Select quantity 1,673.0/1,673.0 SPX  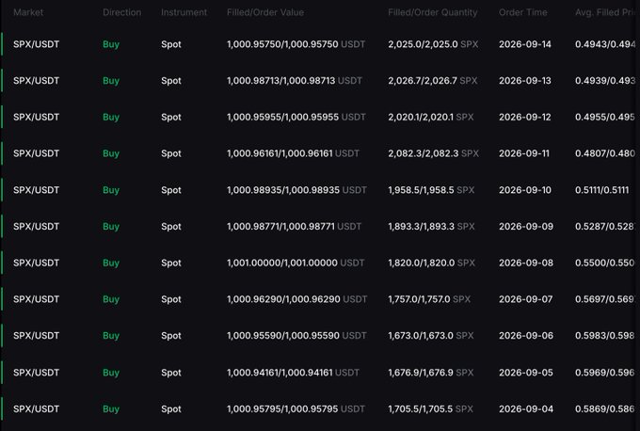point(431,335)
